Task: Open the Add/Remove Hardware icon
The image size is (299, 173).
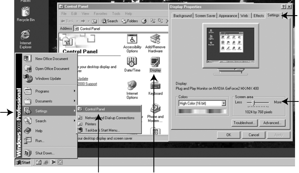Action: [x=155, y=43]
